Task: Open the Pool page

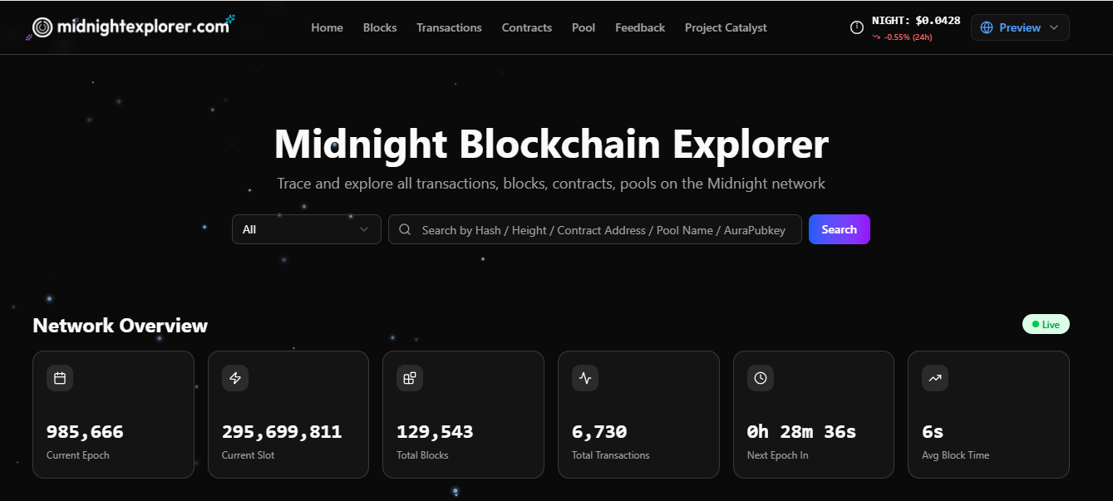Action: (584, 27)
